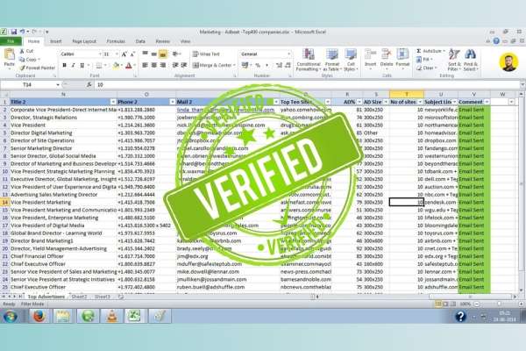
Task: Open Format as Table gallery
Action: click(x=332, y=60)
